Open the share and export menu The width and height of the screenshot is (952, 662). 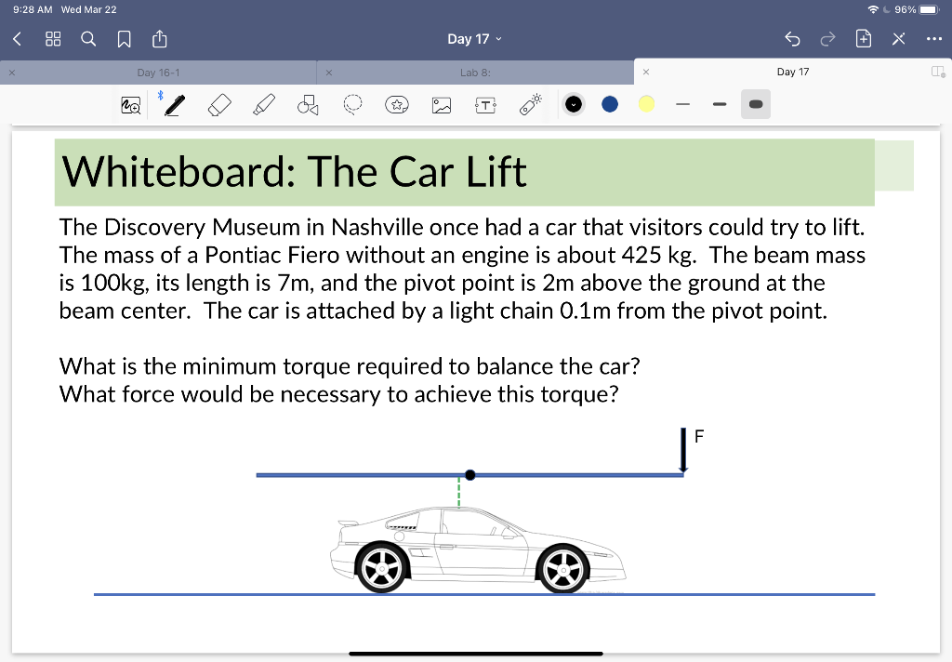coord(159,39)
